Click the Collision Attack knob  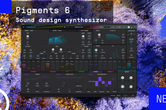(x=25, y=50)
